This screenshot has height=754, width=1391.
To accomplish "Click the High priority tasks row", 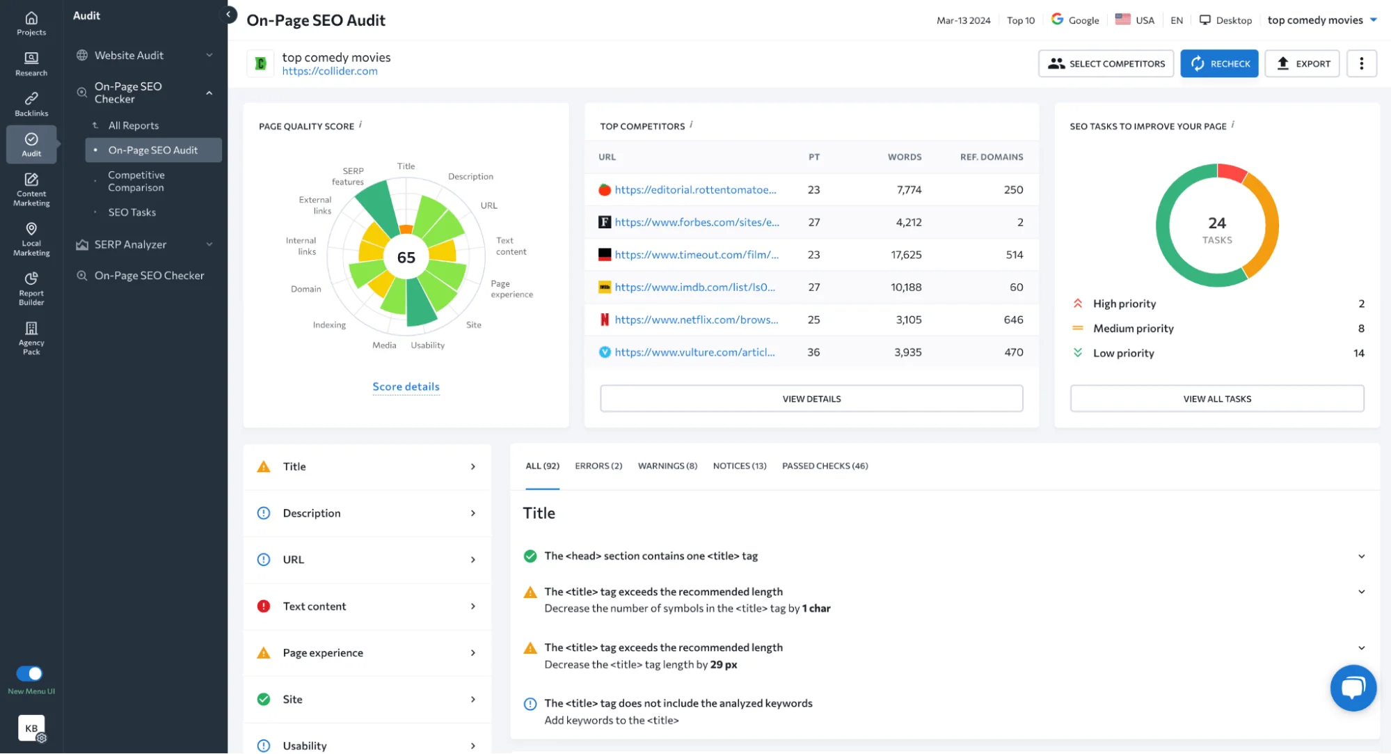I will click(1218, 304).
